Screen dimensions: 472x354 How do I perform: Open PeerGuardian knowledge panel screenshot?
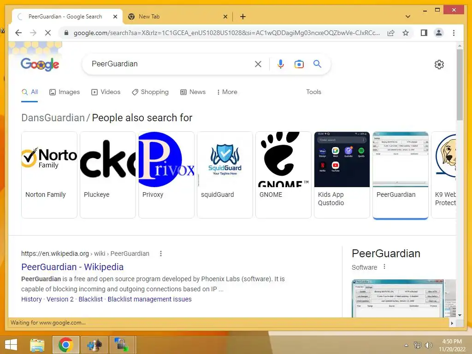click(x=398, y=298)
